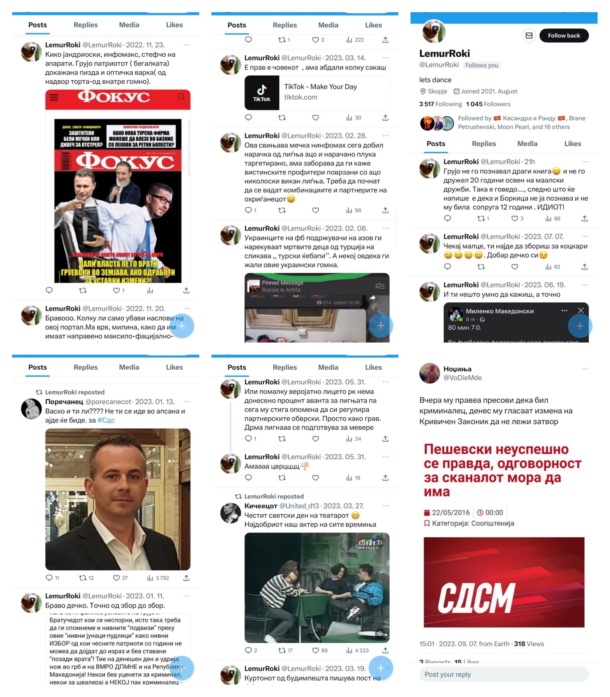Close the Миленко Македонски embedded card with X
The width and height of the screenshot is (610, 697).
(581, 310)
